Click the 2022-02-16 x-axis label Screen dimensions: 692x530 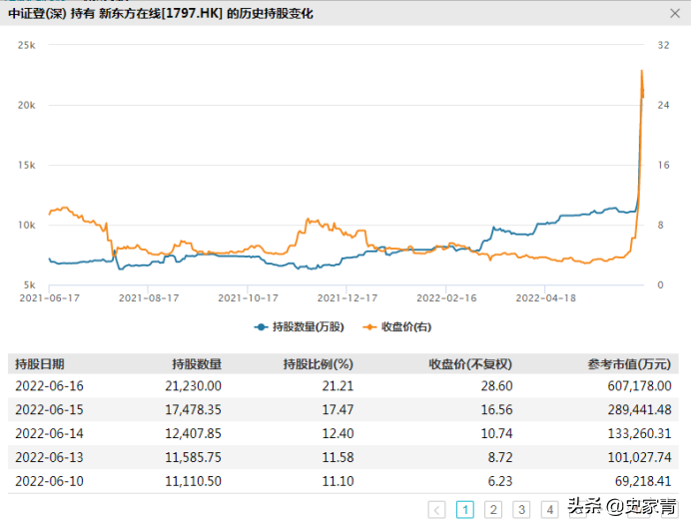click(446, 298)
